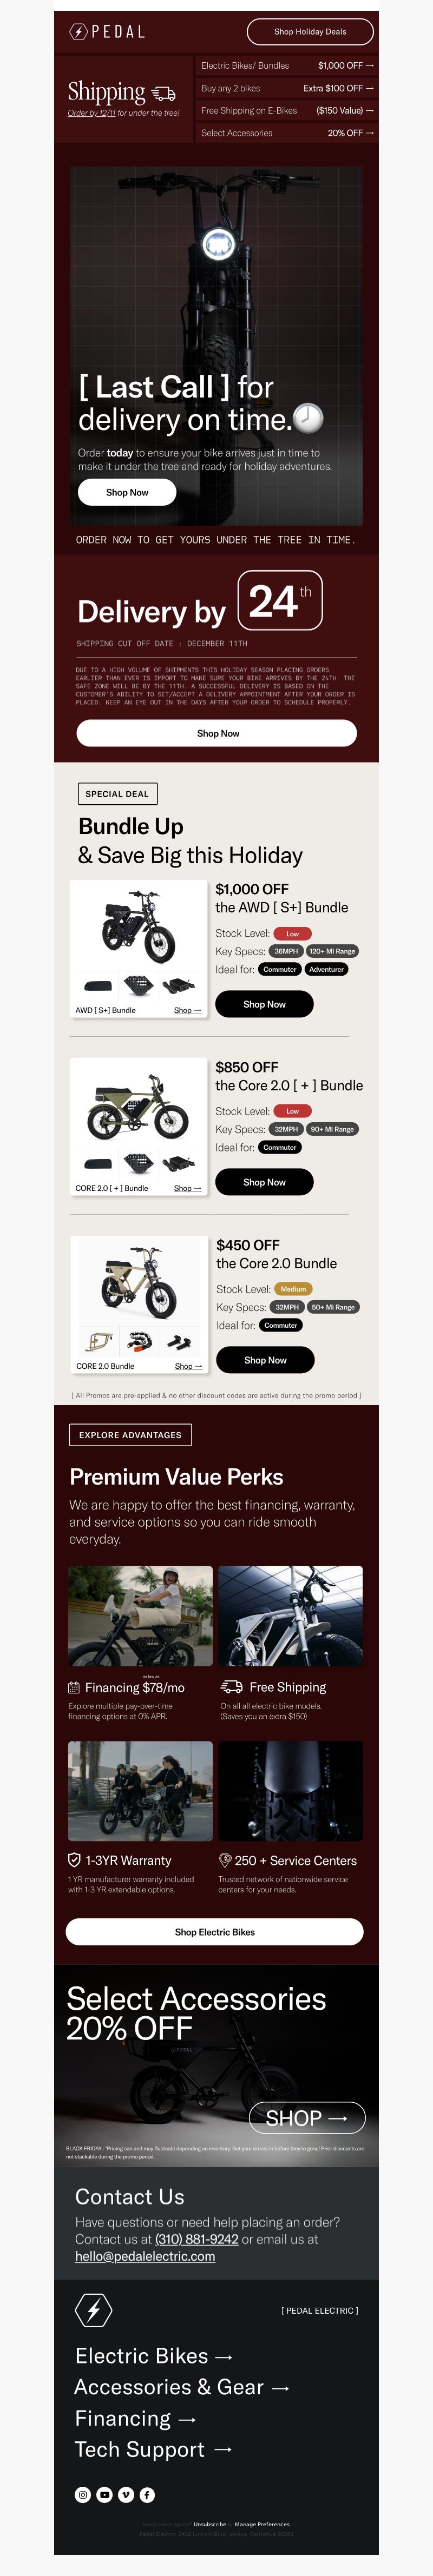The width and height of the screenshot is (433, 2576).
Task: Open the Select Accessories 20% OFF row
Action: pyautogui.click(x=287, y=132)
